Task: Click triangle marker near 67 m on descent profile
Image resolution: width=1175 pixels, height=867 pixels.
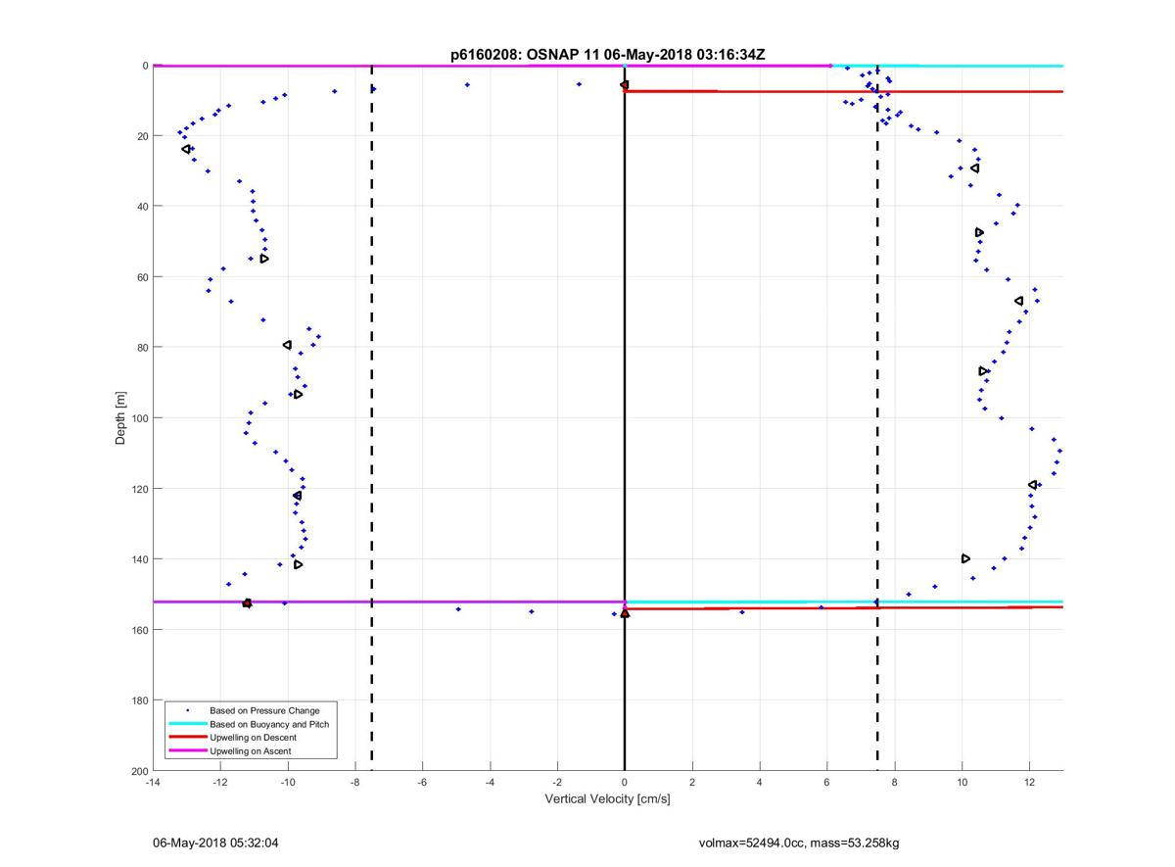Action: coord(1019,301)
